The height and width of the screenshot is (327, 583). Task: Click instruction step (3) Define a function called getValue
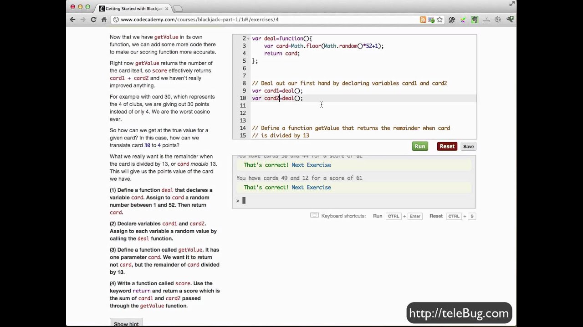[x=164, y=261]
